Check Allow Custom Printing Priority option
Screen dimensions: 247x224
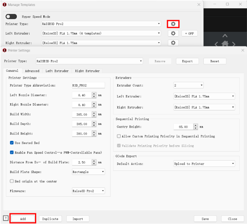pyautogui.click(x=119, y=136)
